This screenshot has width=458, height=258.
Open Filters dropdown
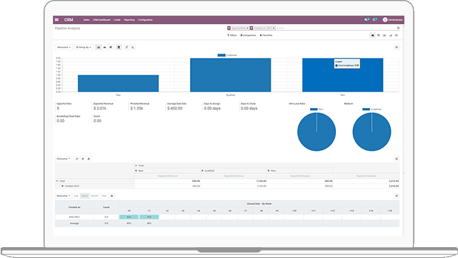(232, 35)
